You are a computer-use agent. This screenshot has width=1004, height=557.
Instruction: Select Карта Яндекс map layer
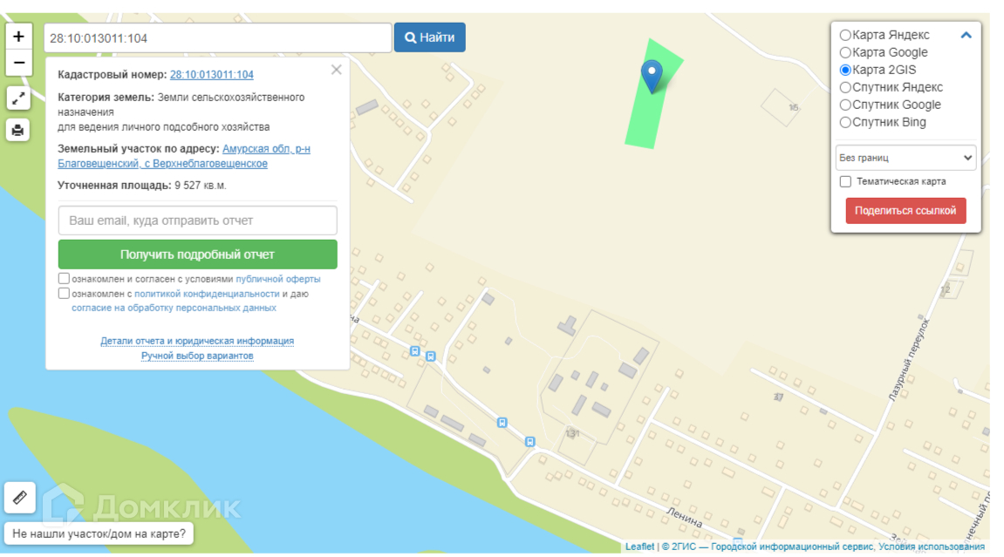tap(845, 35)
